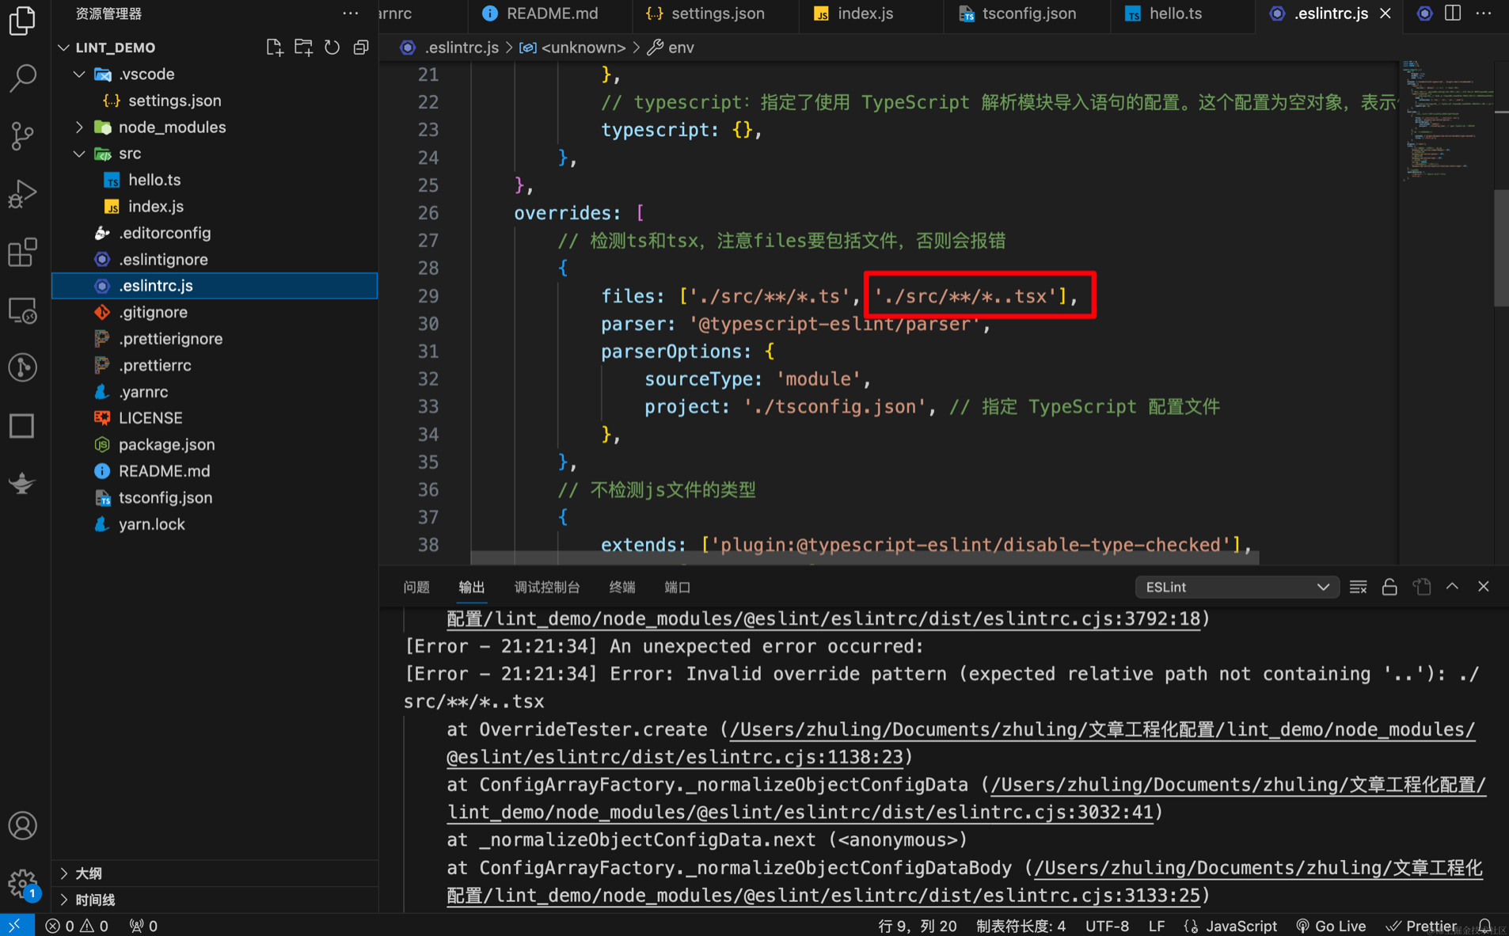Open the Explorer view in activity bar
Screen dimensions: 1509x936
(x=22, y=20)
